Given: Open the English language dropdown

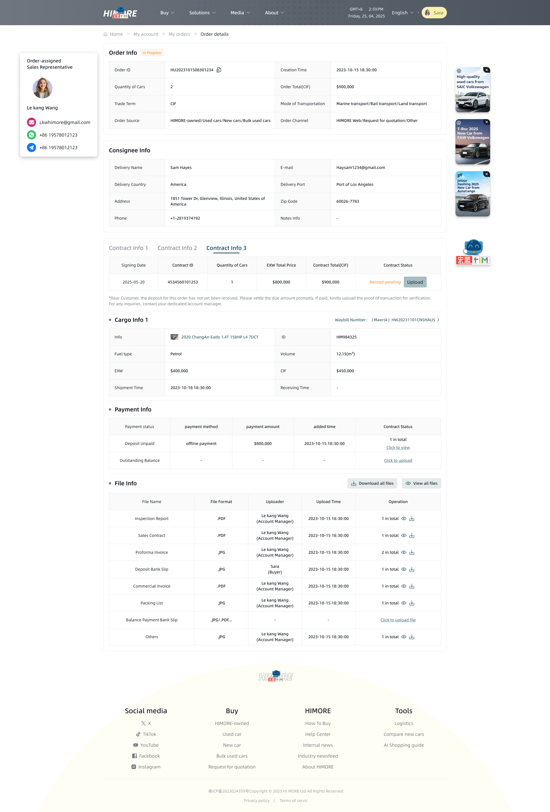Looking at the screenshot, I should (402, 13).
